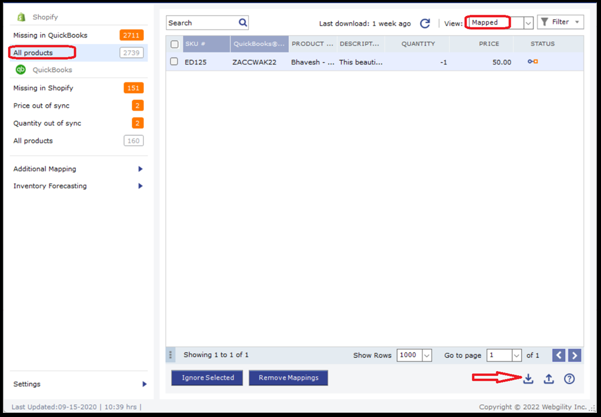Check the ED125 row checkbox
Image resolution: width=601 pixels, height=417 pixels.
174,62
